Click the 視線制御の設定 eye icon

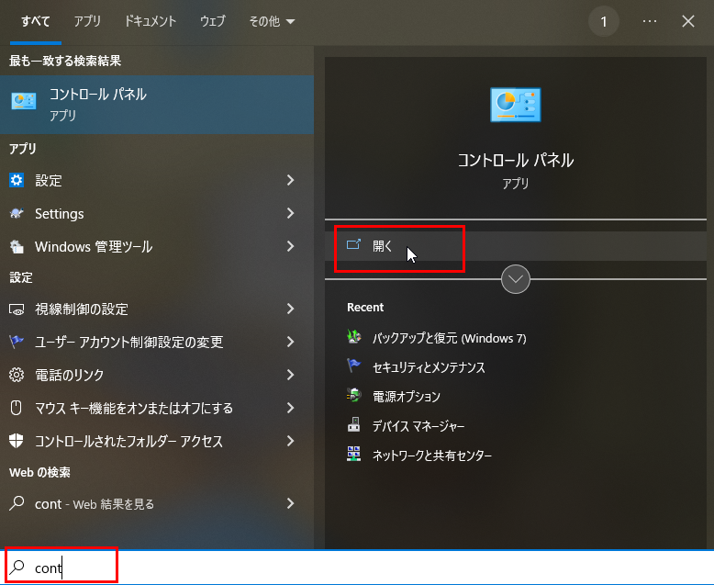17,309
